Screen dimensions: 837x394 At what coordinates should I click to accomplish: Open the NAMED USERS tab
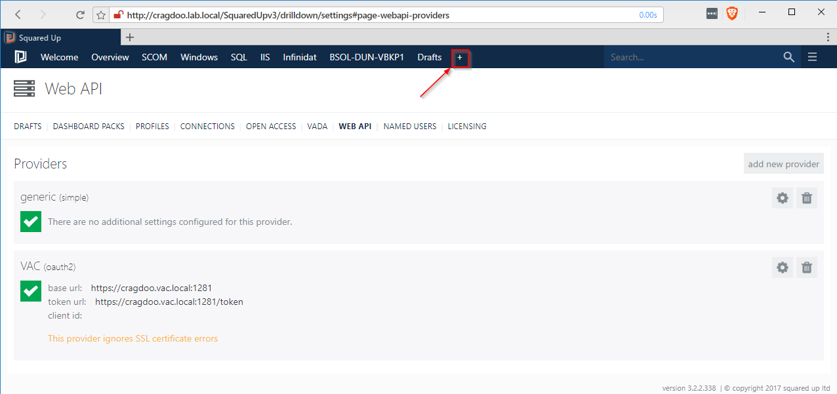coord(410,127)
